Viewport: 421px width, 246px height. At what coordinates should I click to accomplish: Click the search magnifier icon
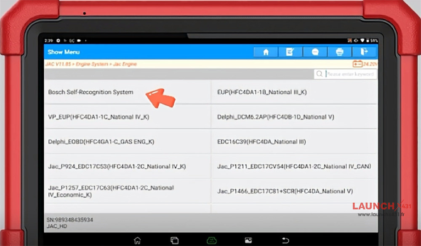click(x=320, y=74)
